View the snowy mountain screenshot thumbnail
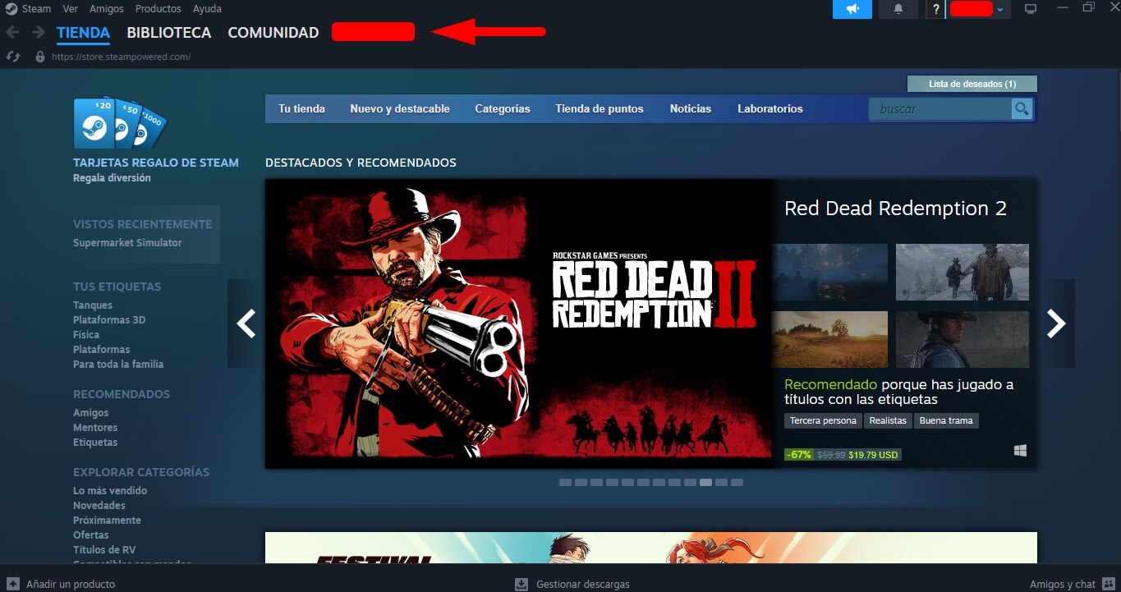Viewport: 1121px width, 592px height. [x=962, y=272]
